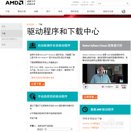
Task: Click the search magnifier icon
Action: coord(127,3)
